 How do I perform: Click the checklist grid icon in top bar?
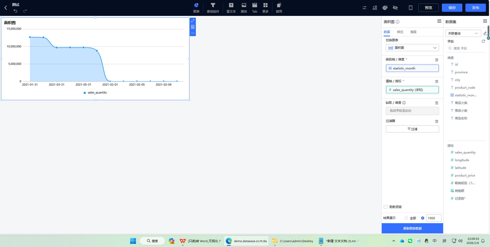tap(375, 8)
